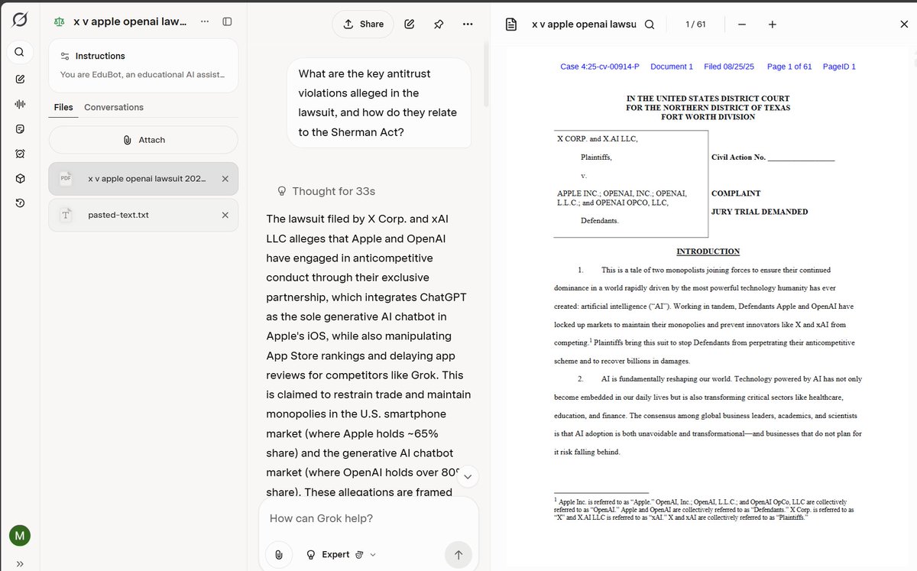Click the edit pencil icon beside Share
The width and height of the screenshot is (917, 571).
pyautogui.click(x=410, y=24)
